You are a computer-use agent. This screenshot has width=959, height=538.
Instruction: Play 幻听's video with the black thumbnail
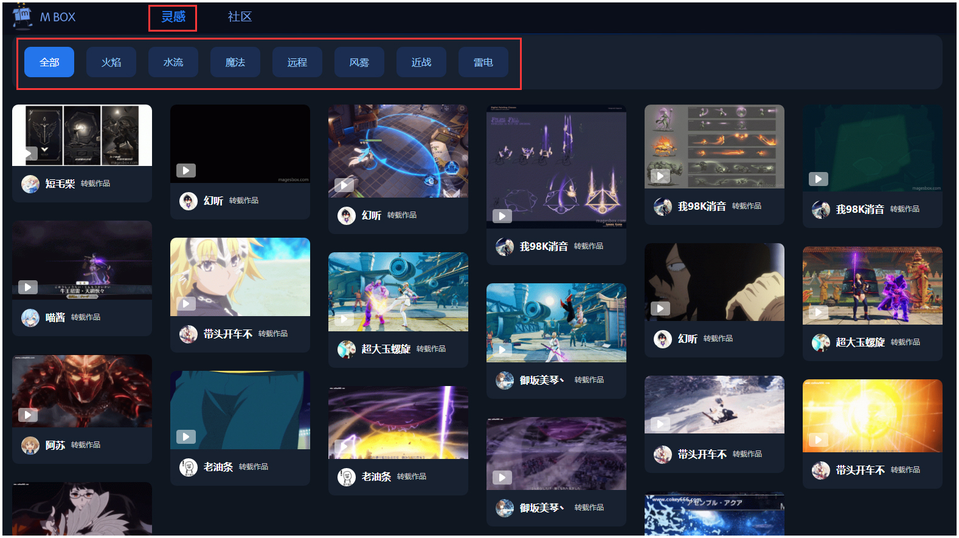pos(186,170)
